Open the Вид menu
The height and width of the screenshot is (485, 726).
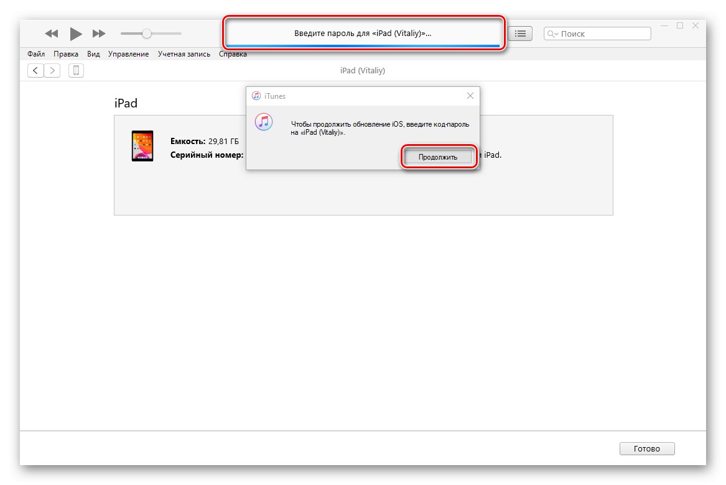pyautogui.click(x=93, y=54)
